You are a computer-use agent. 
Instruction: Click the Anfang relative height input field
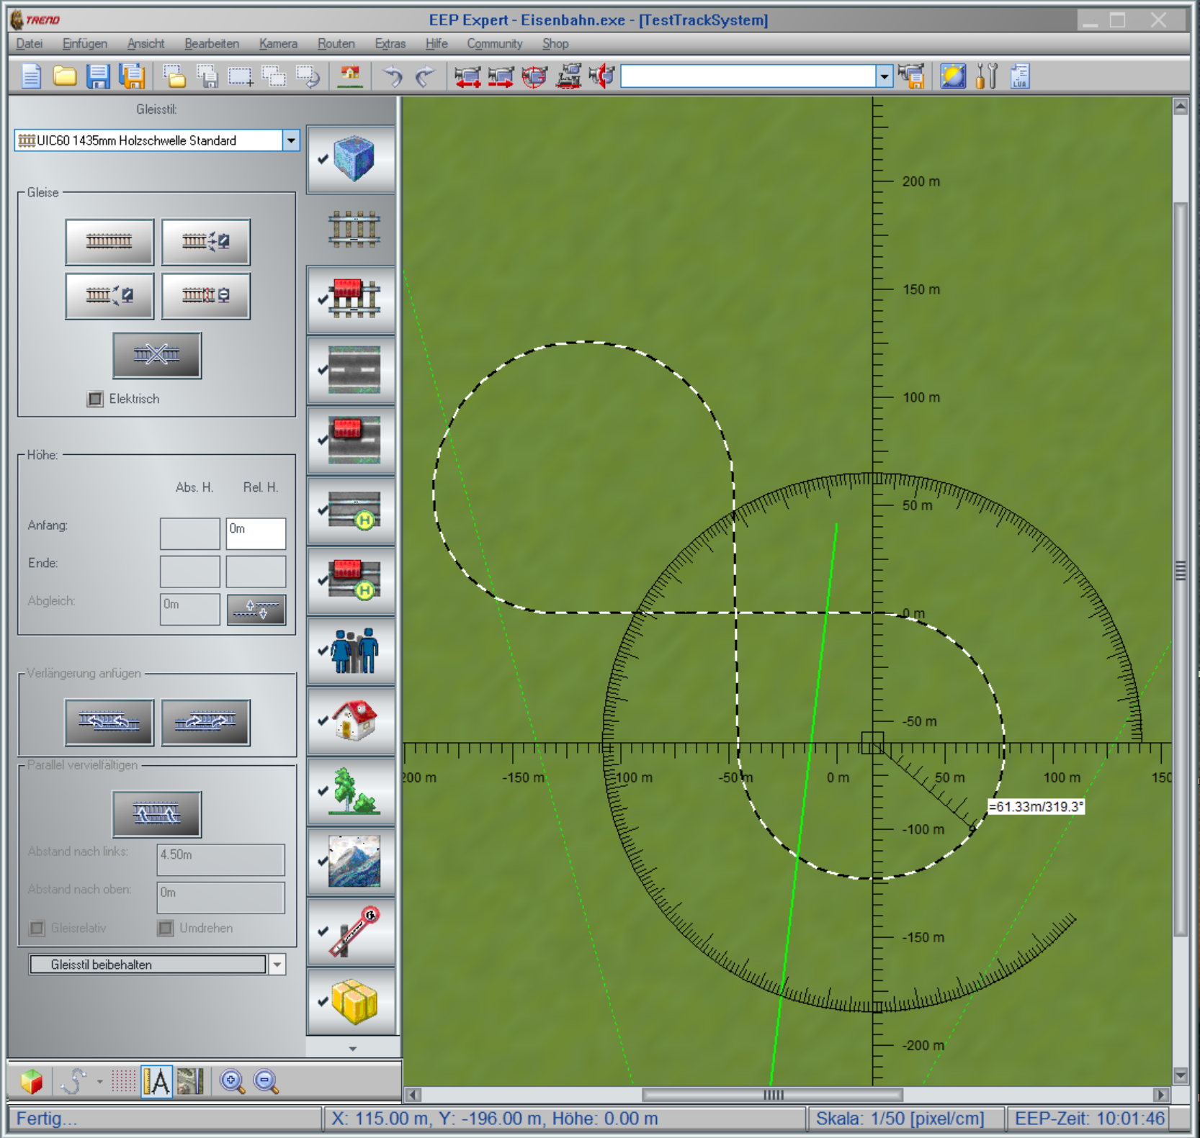click(256, 533)
